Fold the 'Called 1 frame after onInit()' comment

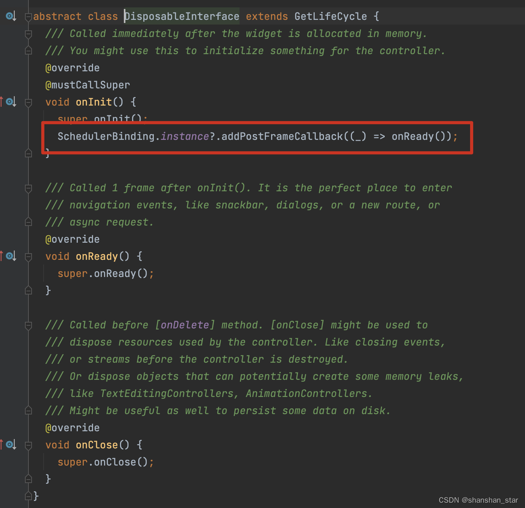pos(28,188)
